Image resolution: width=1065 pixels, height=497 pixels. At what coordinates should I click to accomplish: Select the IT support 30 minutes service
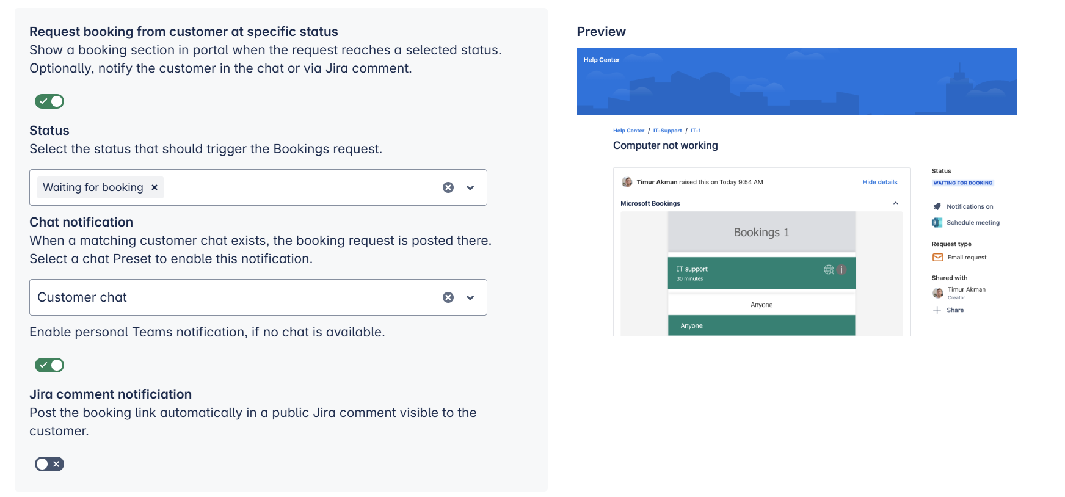click(x=745, y=273)
